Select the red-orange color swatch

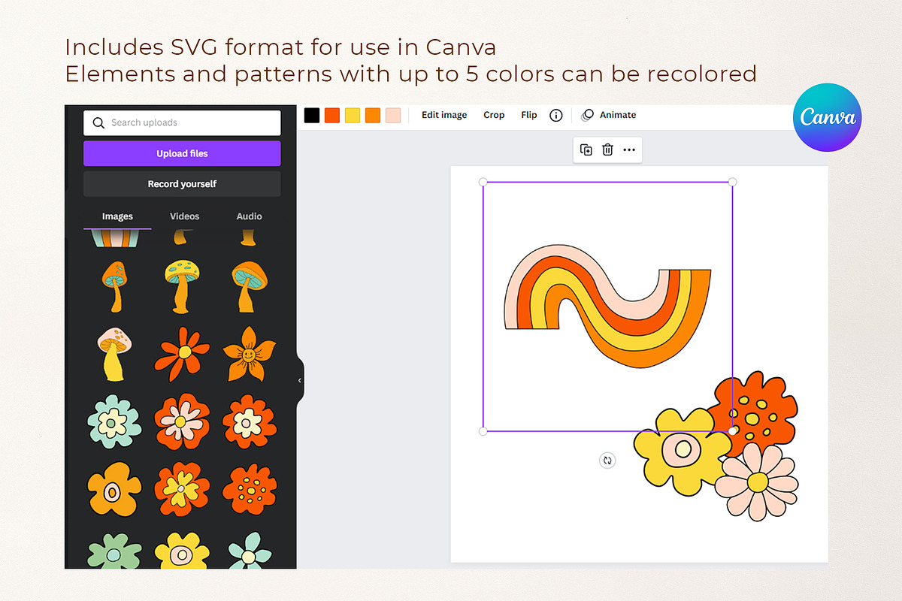point(332,115)
